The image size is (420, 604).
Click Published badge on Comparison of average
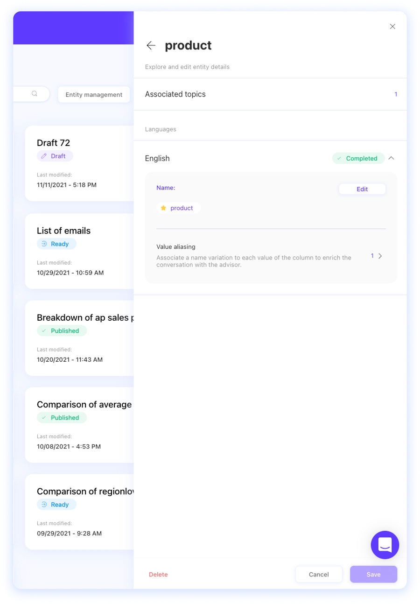tap(62, 418)
